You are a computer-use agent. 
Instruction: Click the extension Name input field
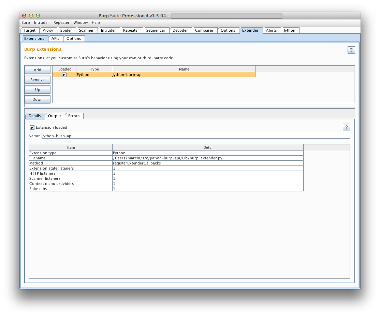(x=195, y=136)
